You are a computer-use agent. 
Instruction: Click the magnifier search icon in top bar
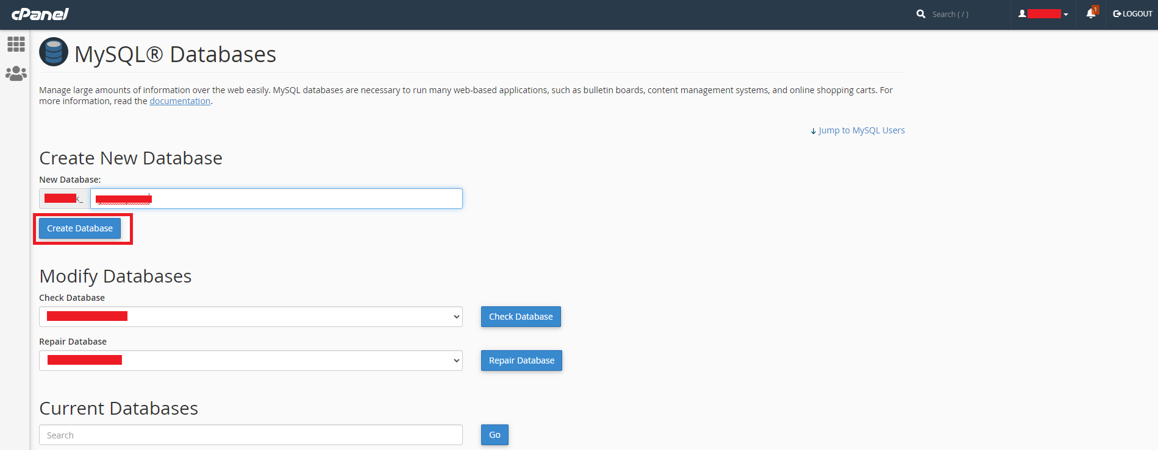click(x=921, y=14)
